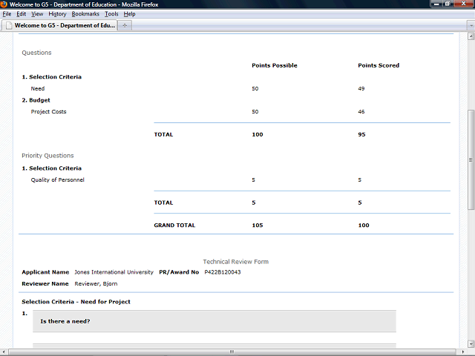Viewport: 475px width, 356px height.
Task: Open the Tools menu
Action: [111, 14]
